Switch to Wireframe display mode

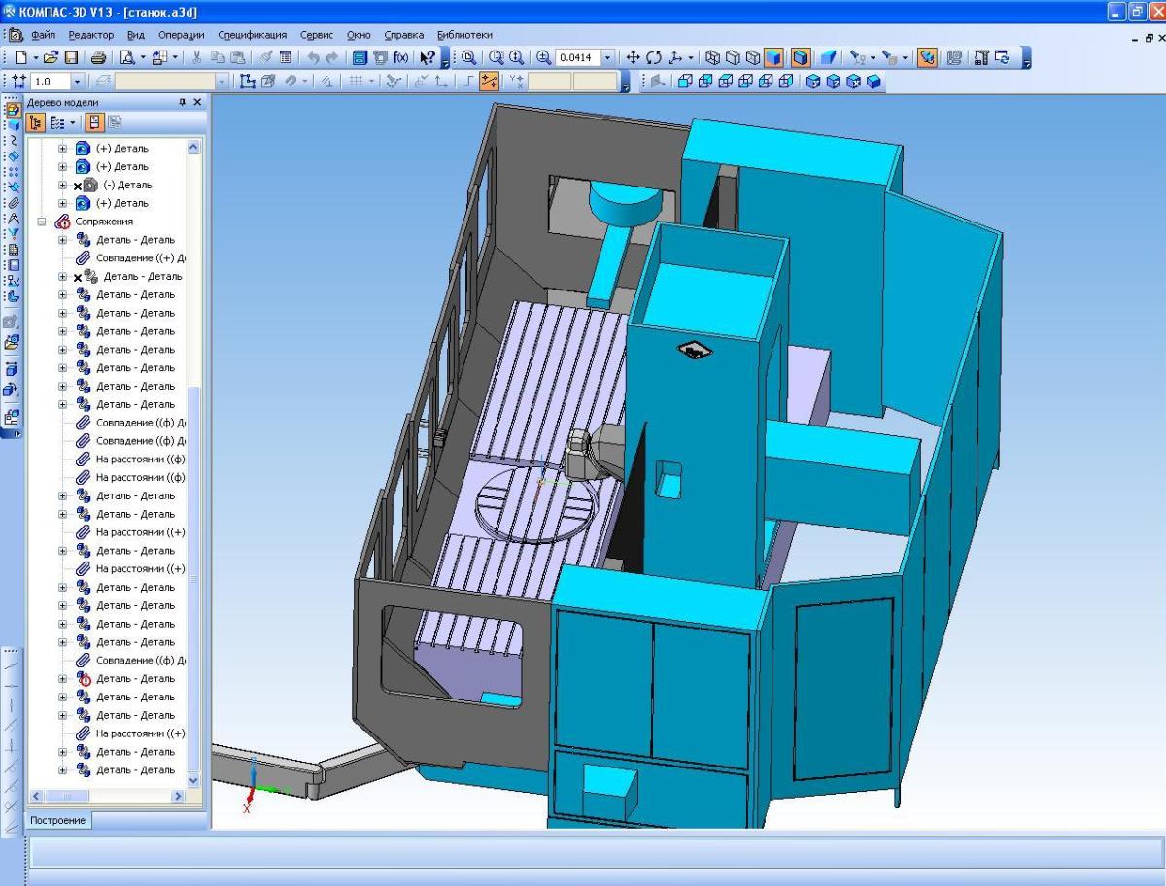[712, 58]
